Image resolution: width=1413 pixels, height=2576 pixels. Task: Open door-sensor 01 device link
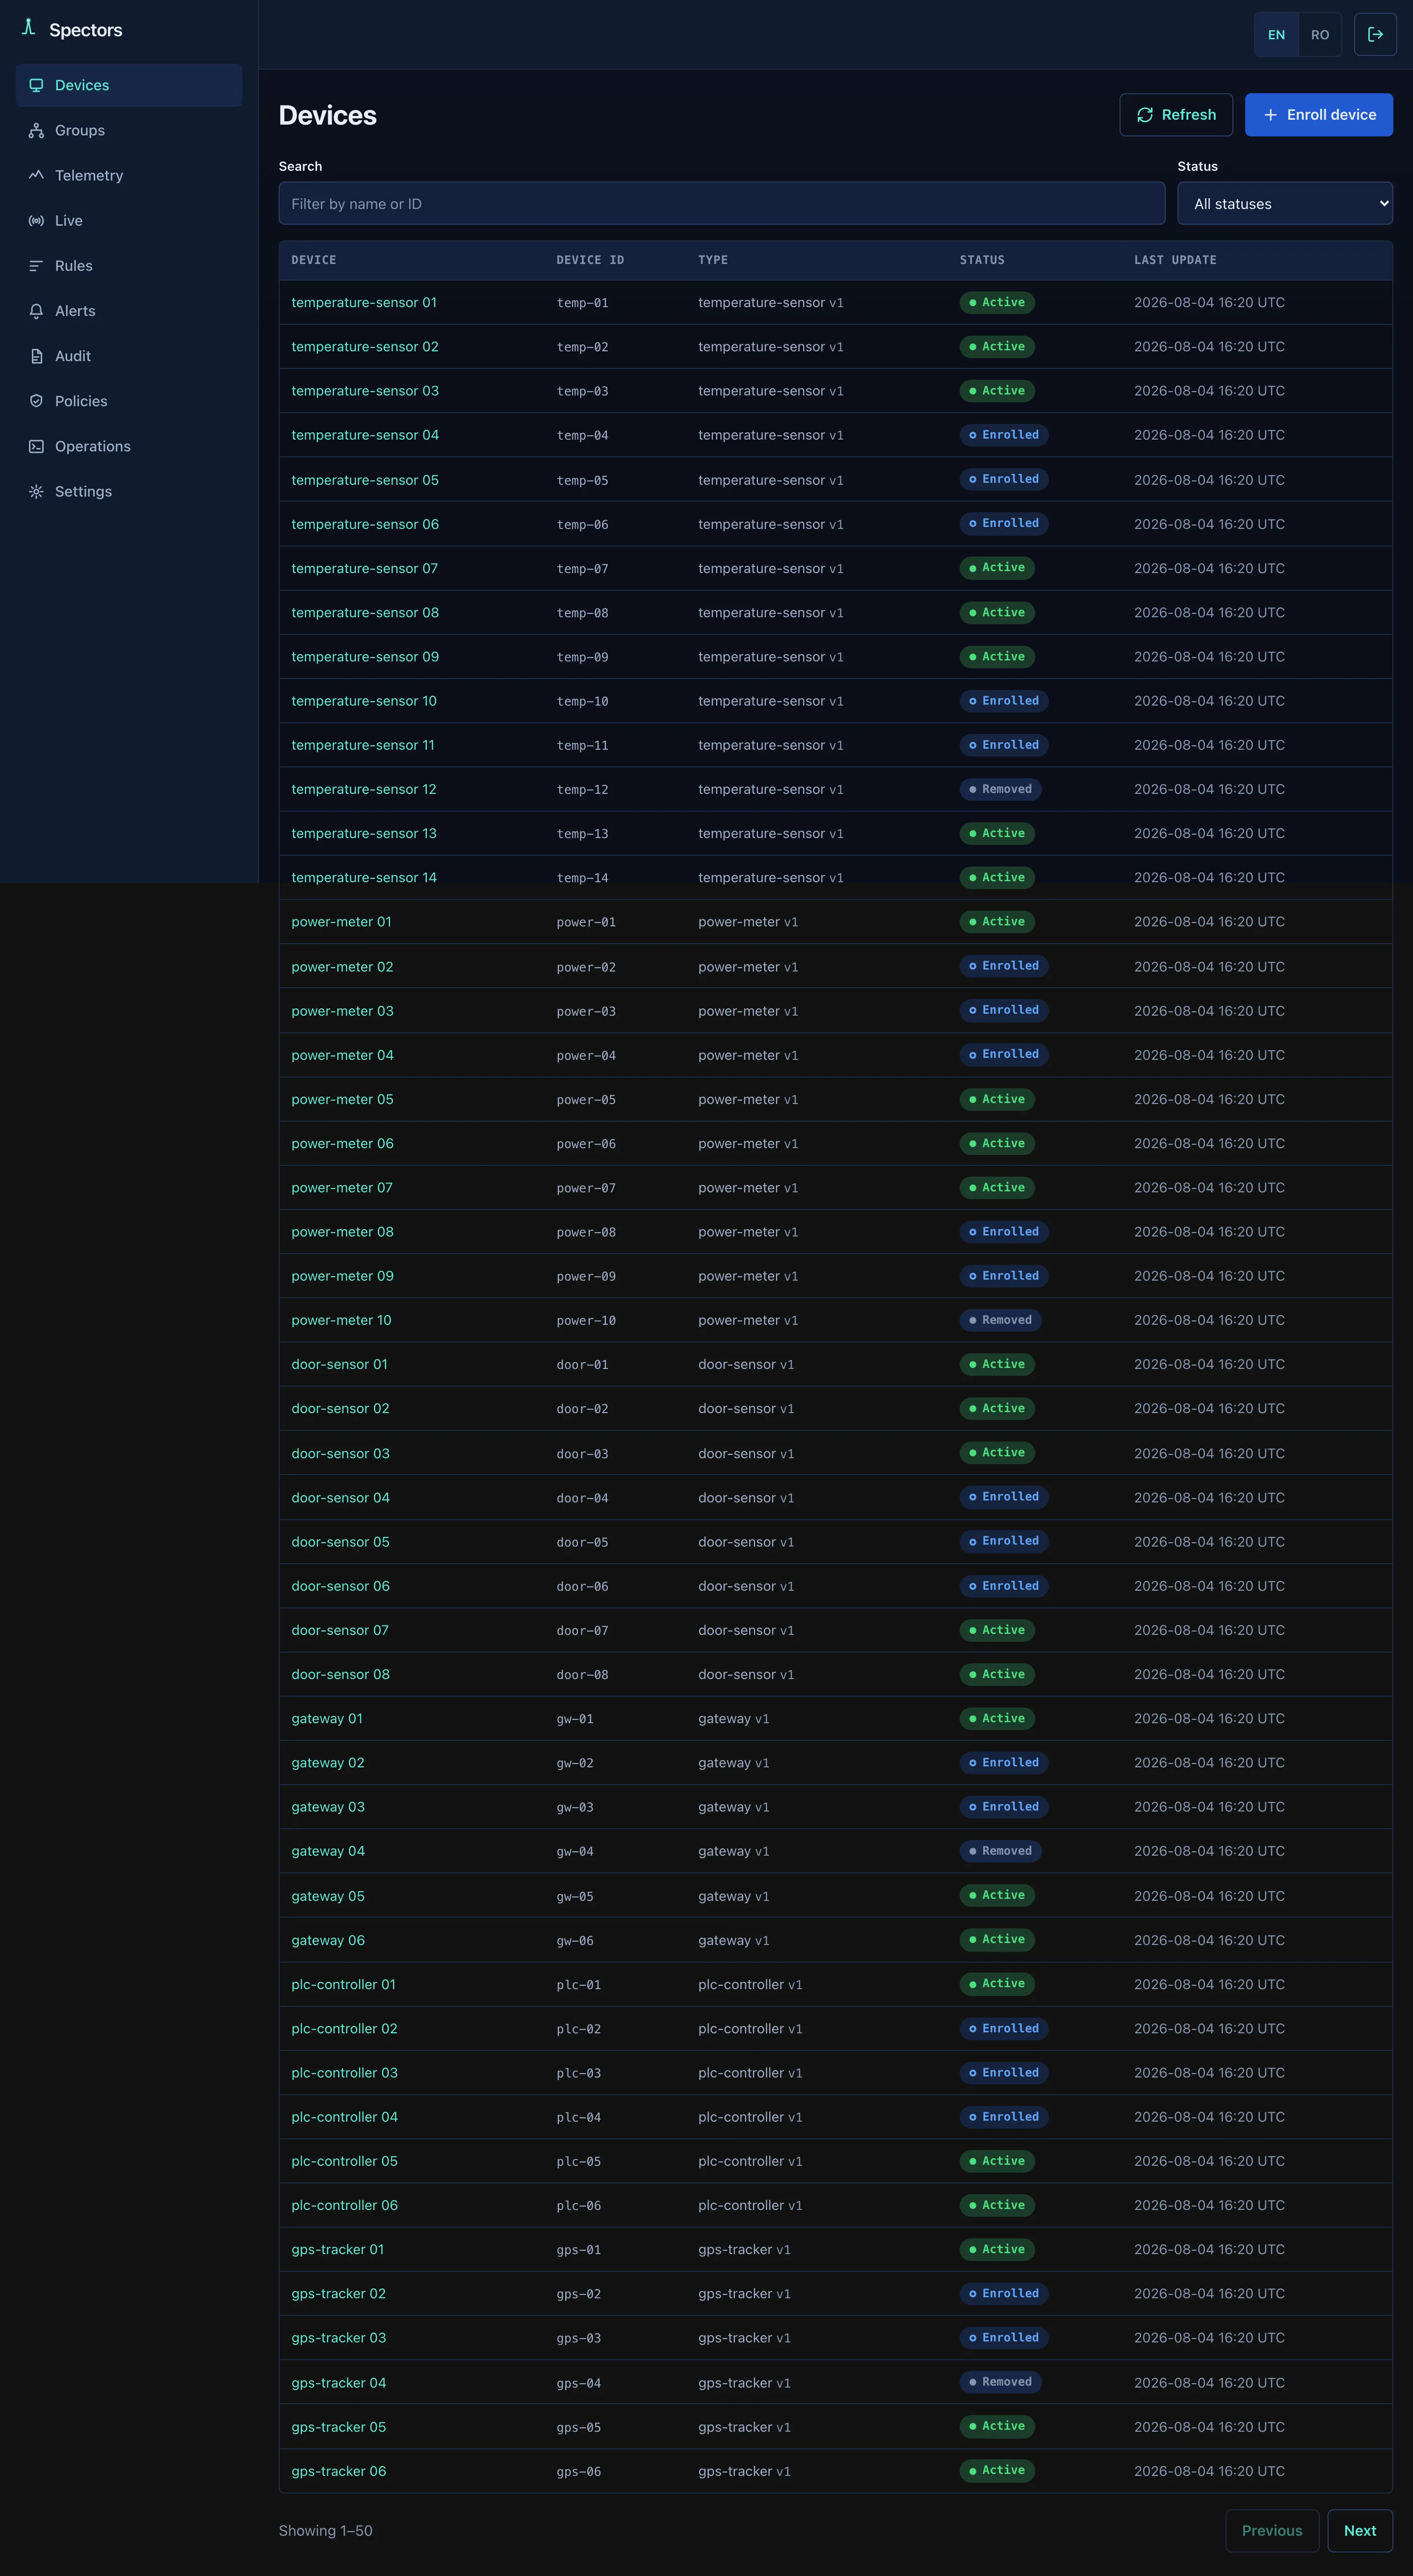[x=339, y=1364]
